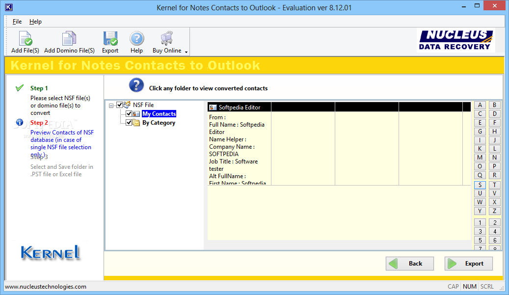
Task: Click the Export toolbar icon with floppy disk
Action: click(110, 39)
